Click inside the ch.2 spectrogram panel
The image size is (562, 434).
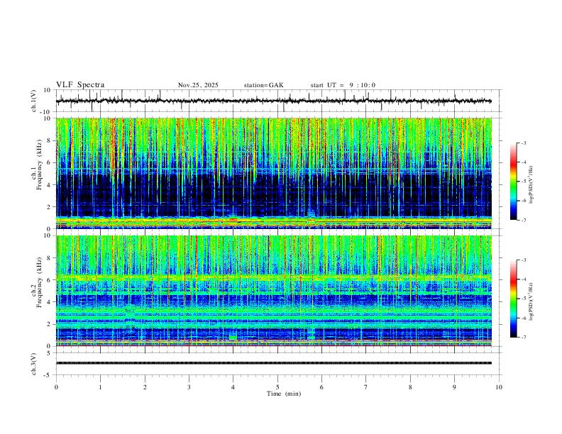pos(273,291)
